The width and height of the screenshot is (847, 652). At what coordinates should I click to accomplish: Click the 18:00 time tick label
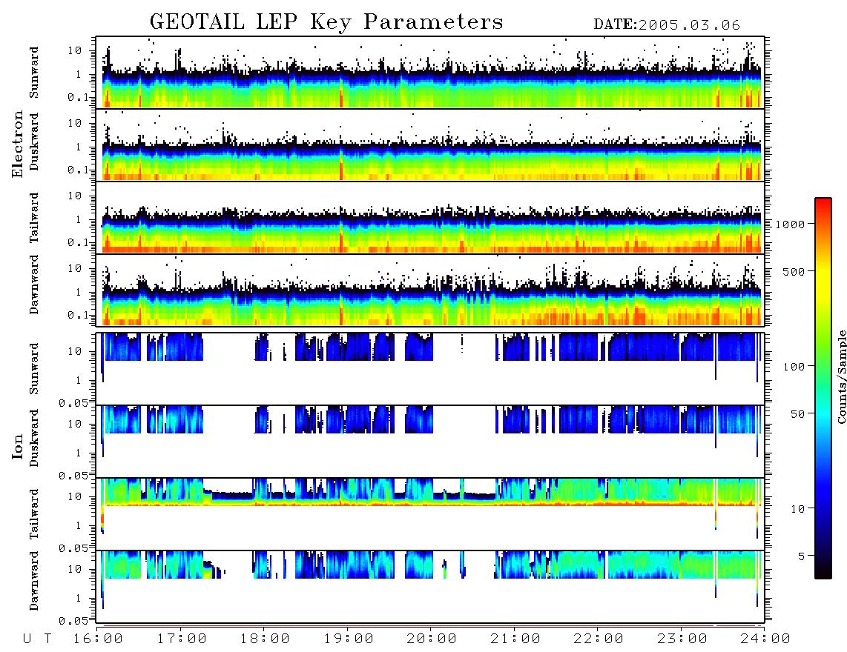(266, 639)
